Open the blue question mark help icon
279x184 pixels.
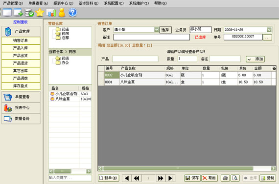(x=72, y=13)
